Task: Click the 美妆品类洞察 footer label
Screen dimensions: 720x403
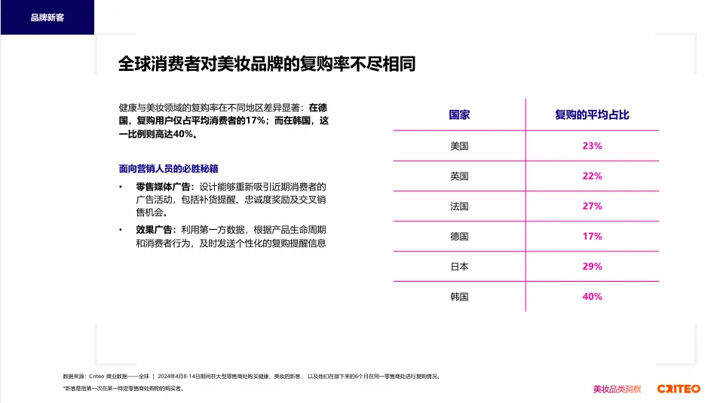Action: pos(617,389)
